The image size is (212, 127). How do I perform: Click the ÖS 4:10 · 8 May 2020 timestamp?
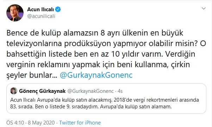(30, 123)
